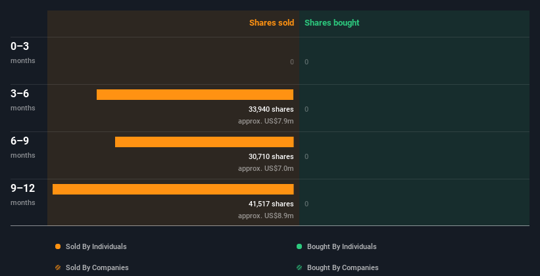
Task: Click the Shares bought column header
Action: click(332, 23)
